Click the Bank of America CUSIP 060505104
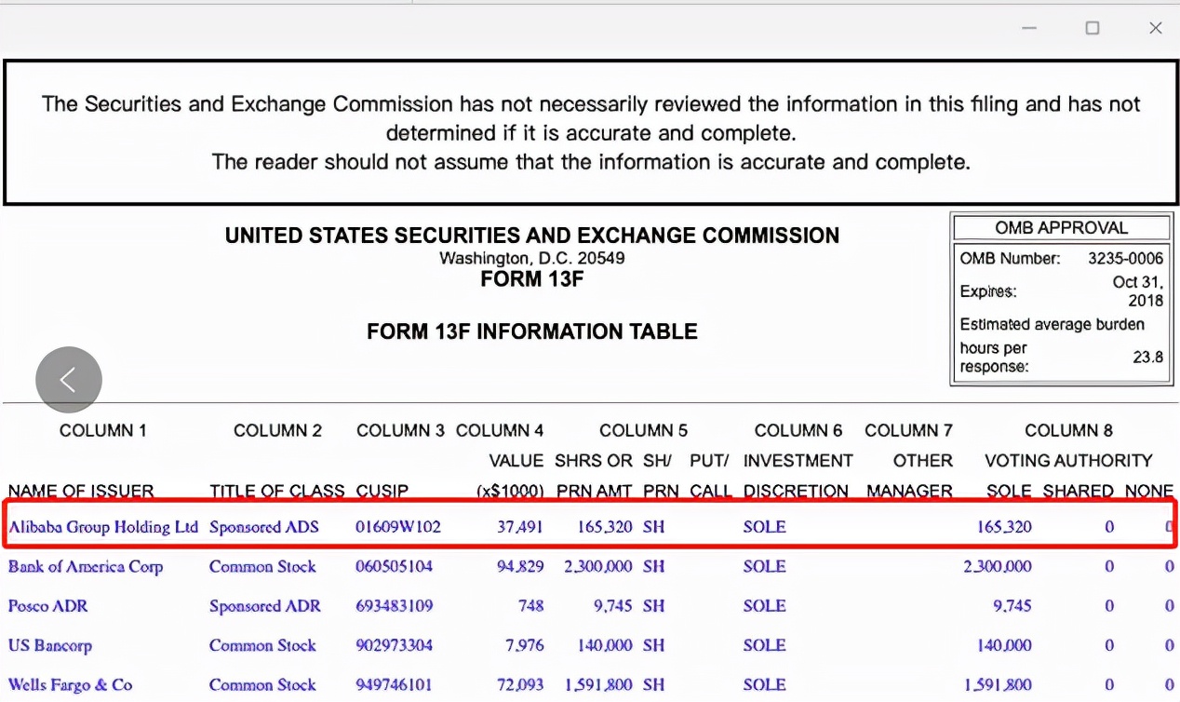This screenshot has width=1180, height=702. [395, 567]
